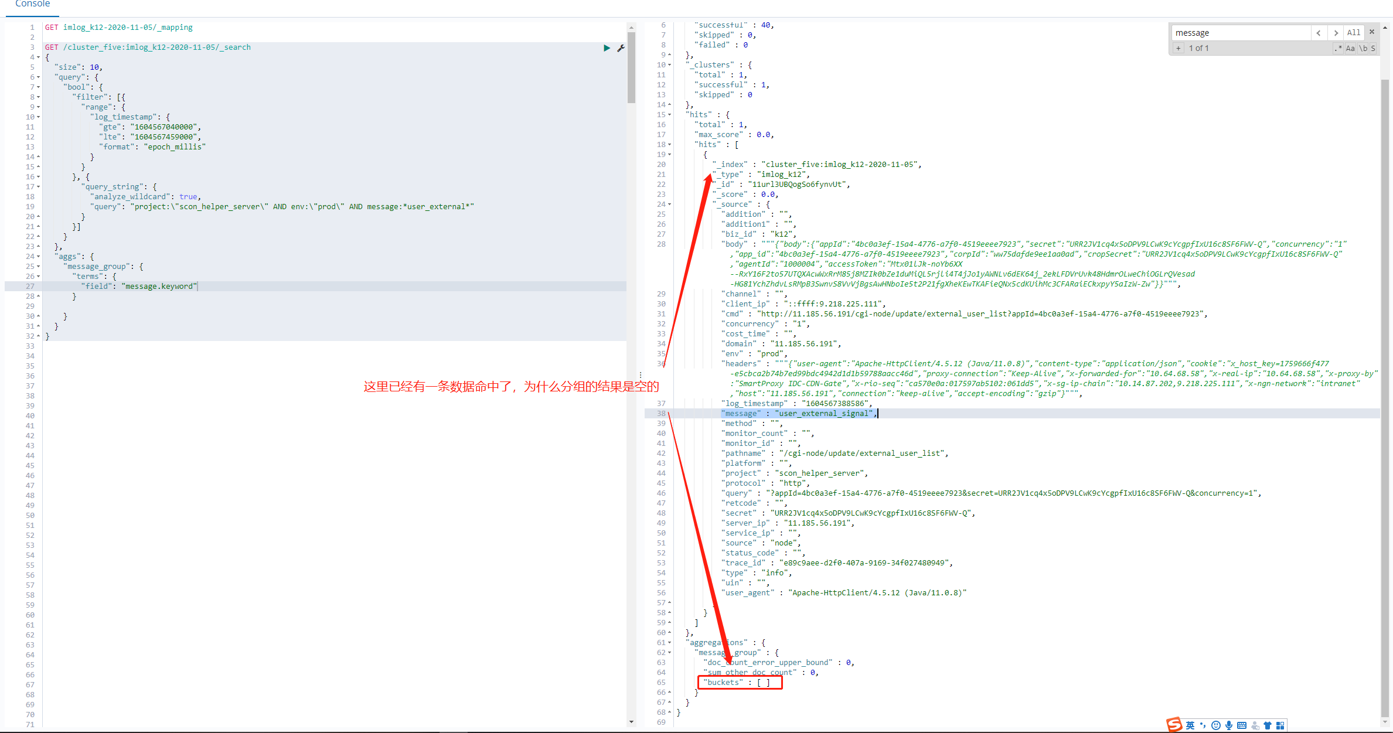
Task: Toggle regular expression search option
Action: pos(1338,49)
